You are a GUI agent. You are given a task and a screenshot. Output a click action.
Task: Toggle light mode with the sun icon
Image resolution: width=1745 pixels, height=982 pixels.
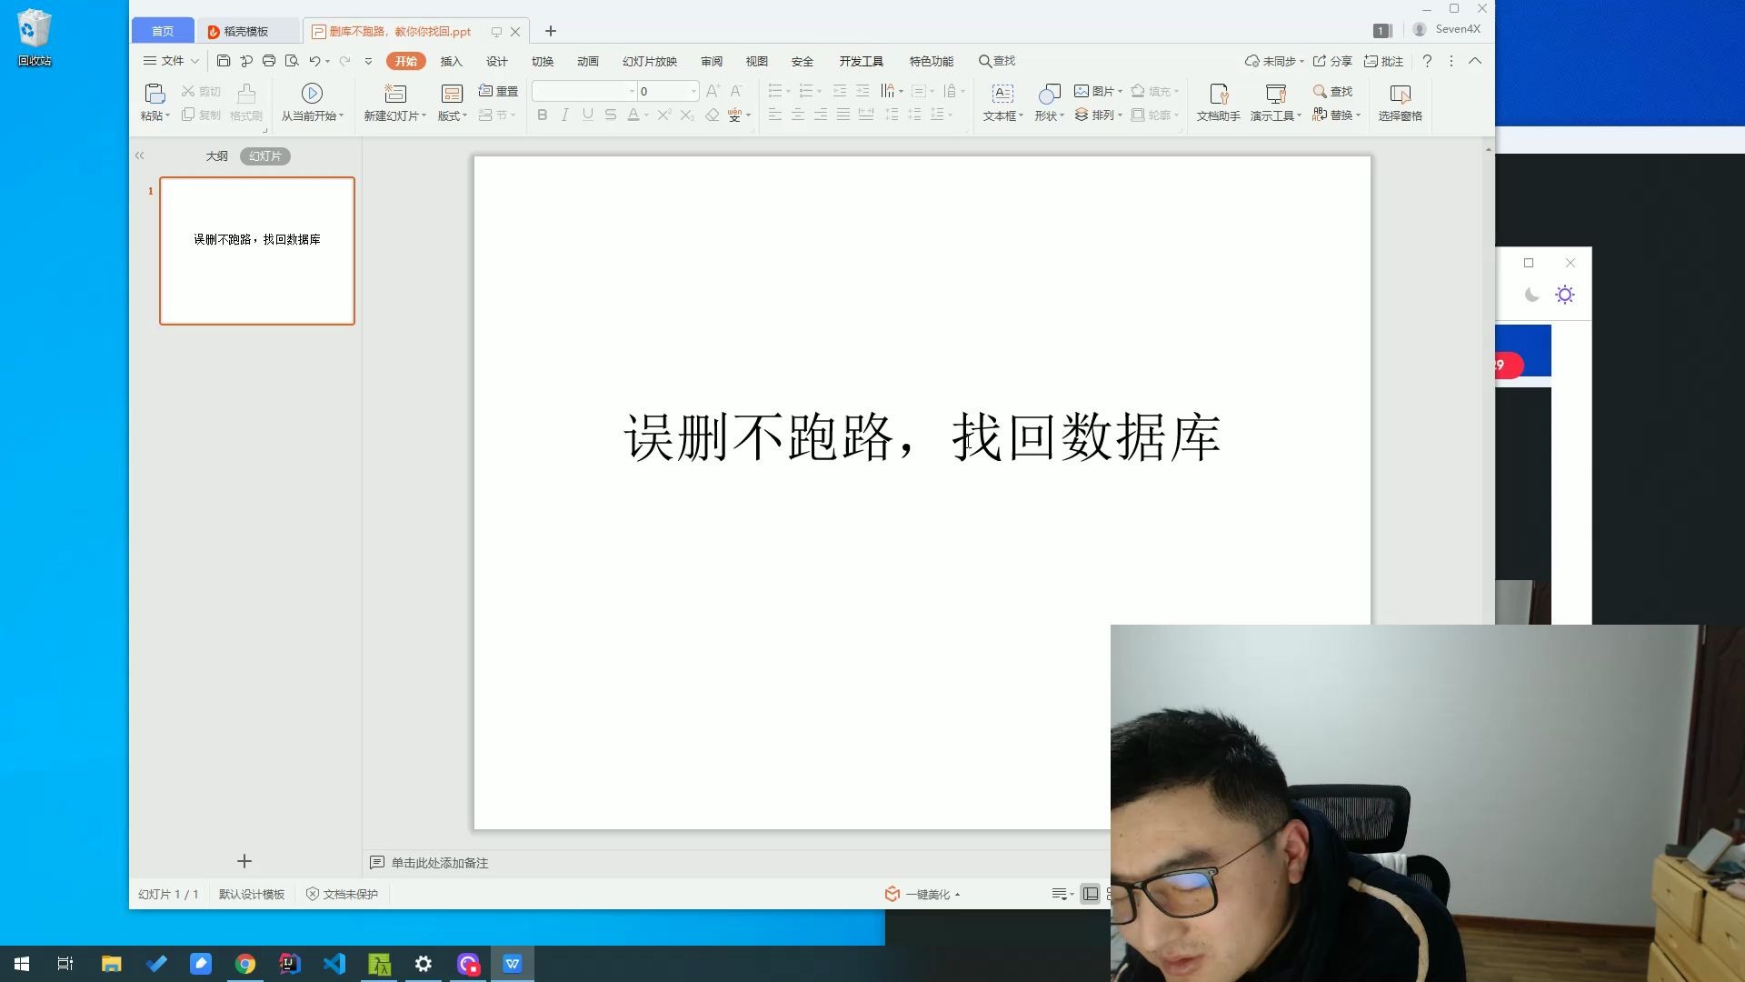[x=1565, y=295]
